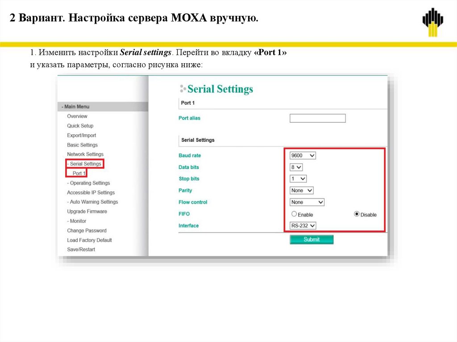Open the Flow control dropdown
The image size is (457, 342).
click(307, 202)
